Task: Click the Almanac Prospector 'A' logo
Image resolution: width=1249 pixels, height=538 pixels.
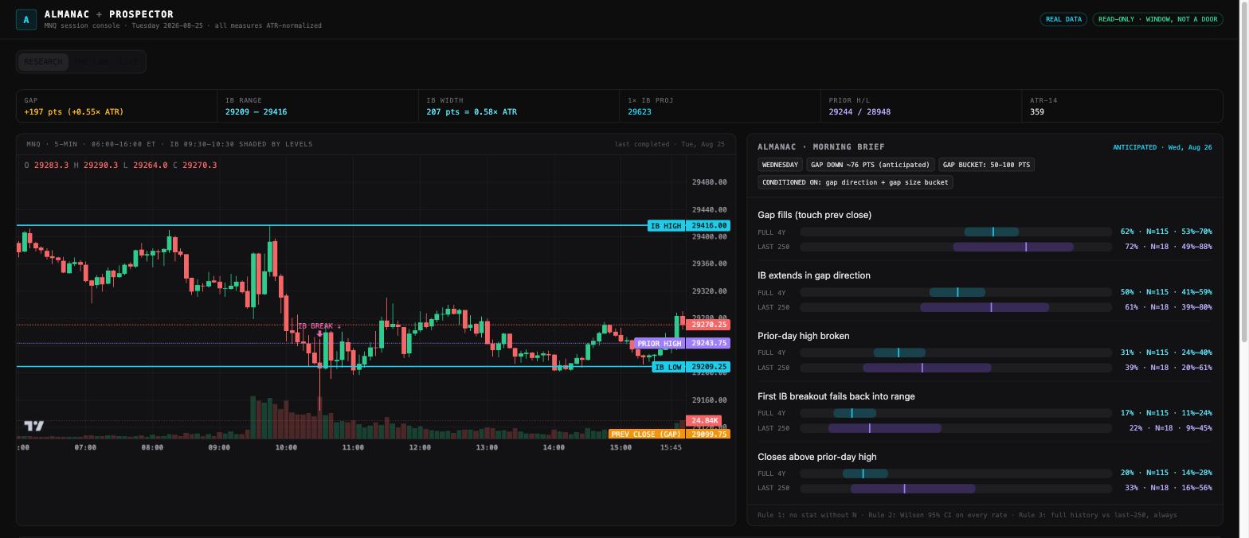Action: click(26, 20)
